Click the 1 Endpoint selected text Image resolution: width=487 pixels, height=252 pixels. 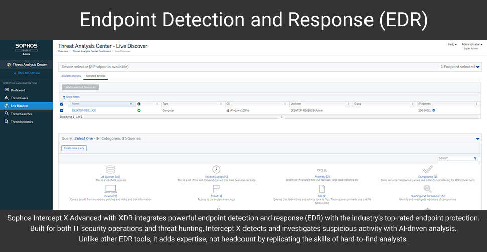[457, 67]
